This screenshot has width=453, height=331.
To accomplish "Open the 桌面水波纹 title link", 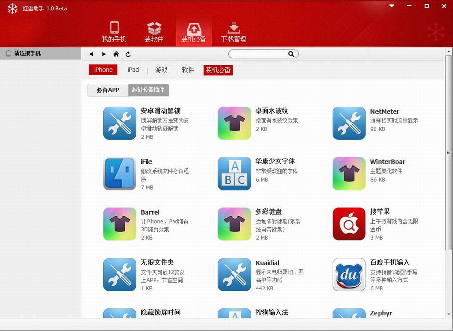I will pyautogui.click(x=272, y=111).
